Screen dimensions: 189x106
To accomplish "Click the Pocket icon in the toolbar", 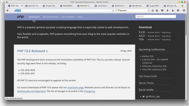I will point(162,11).
